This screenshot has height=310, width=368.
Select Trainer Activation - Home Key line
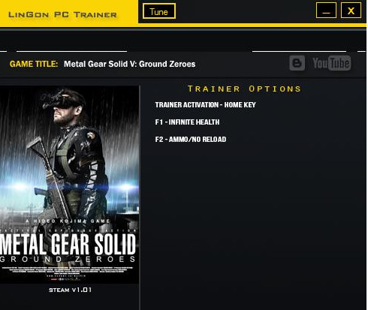pos(205,105)
